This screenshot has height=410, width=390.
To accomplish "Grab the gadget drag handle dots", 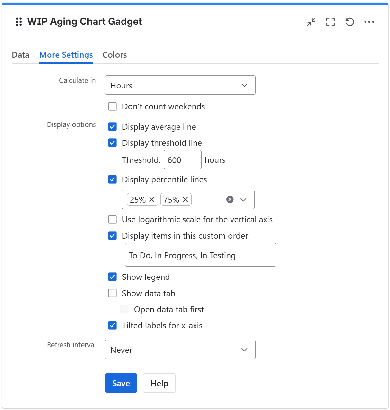I will click(x=18, y=22).
